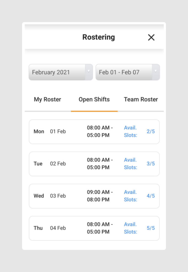The width and height of the screenshot is (188, 272).
Task: Switch to the My Roster tab
Action: pos(47,100)
